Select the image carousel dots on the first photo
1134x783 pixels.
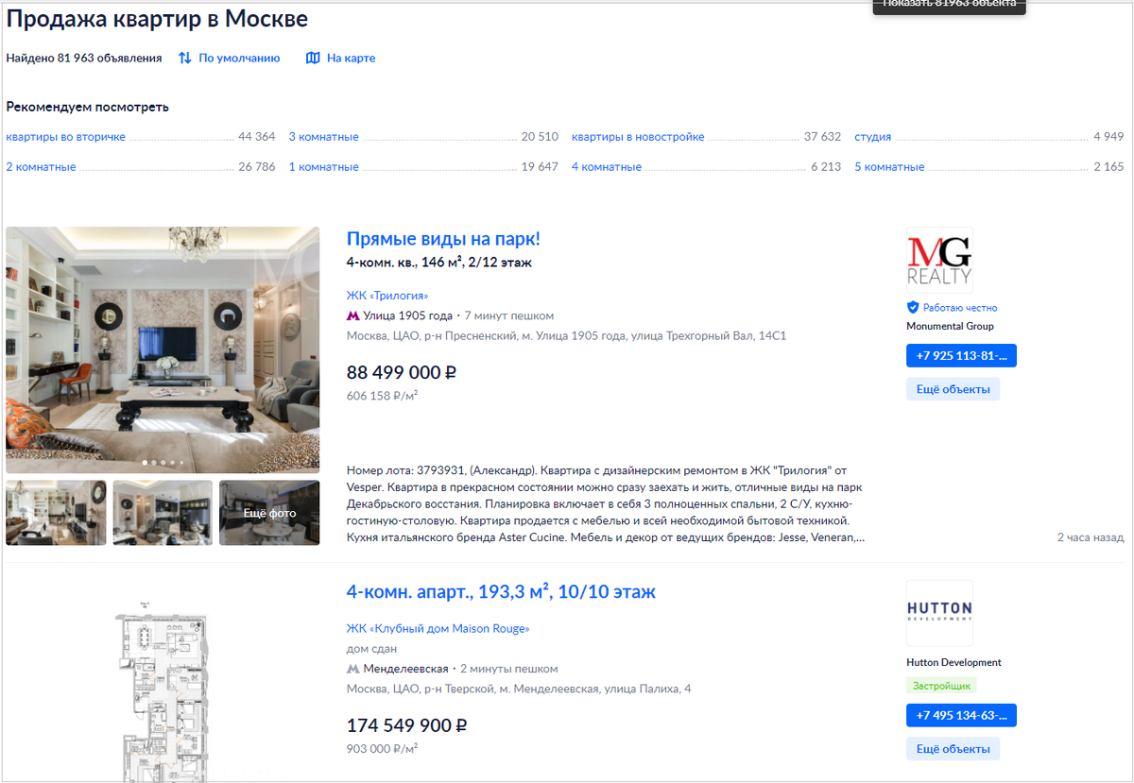click(x=163, y=463)
